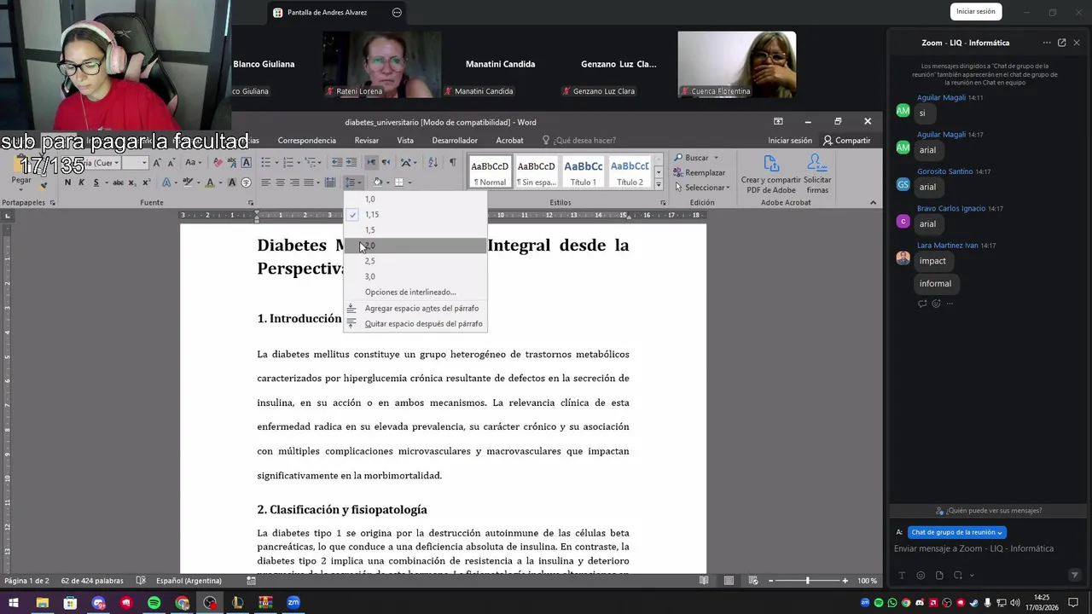Screen dimensions: 1092x614
Task: Open Spotify from the taskbar
Action: tap(154, 603)
